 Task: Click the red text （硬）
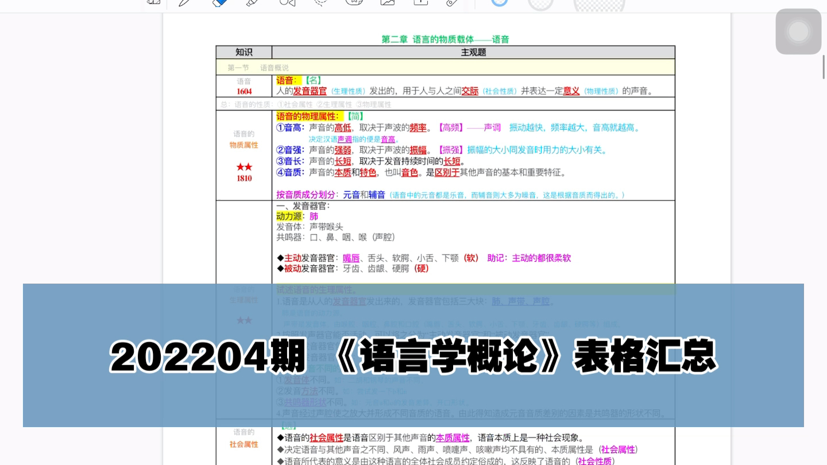tap(422, 269)
